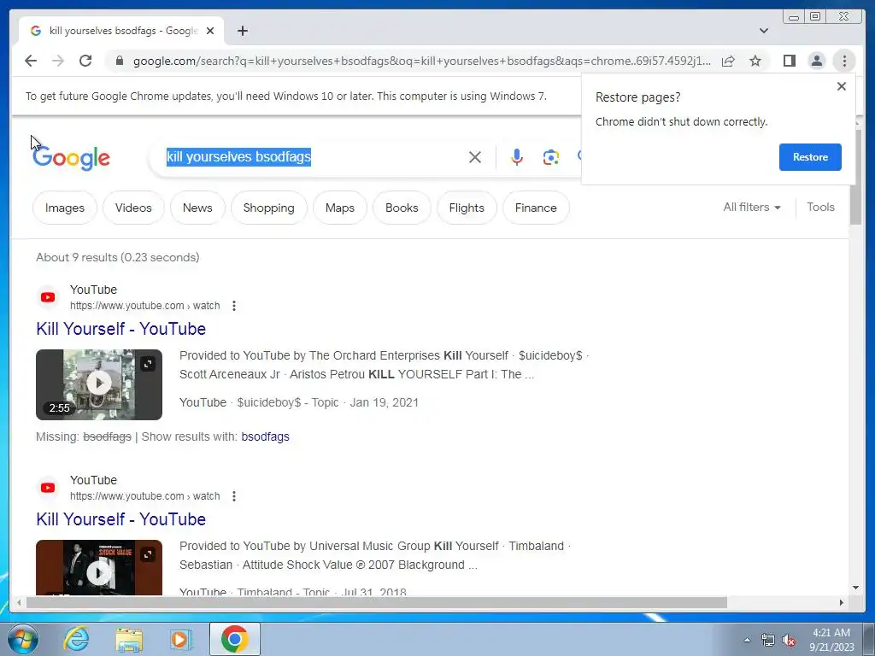Open options menu for second YouTube result

(x=234, y=496)
